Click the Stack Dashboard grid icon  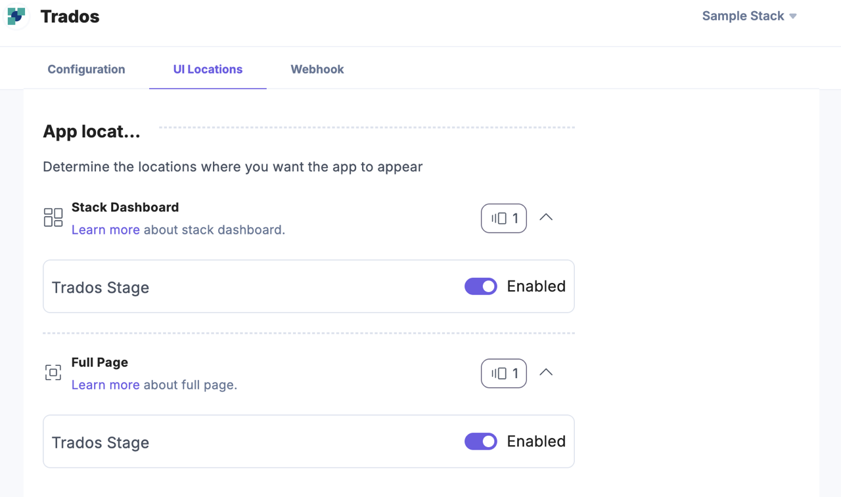(x=53, y=217)
